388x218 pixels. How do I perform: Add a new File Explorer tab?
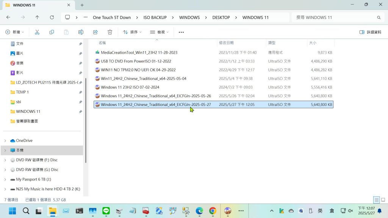click(82, 5)
